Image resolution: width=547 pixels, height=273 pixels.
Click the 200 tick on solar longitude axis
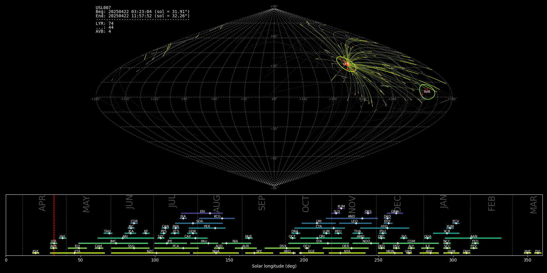pyautogui.click(x=304, y=260)
